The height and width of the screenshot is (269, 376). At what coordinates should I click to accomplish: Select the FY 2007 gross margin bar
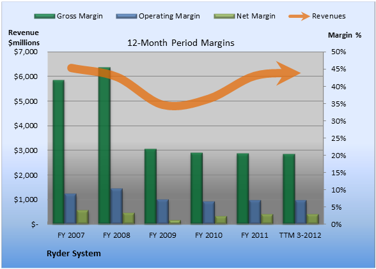(x=58, y=152)
